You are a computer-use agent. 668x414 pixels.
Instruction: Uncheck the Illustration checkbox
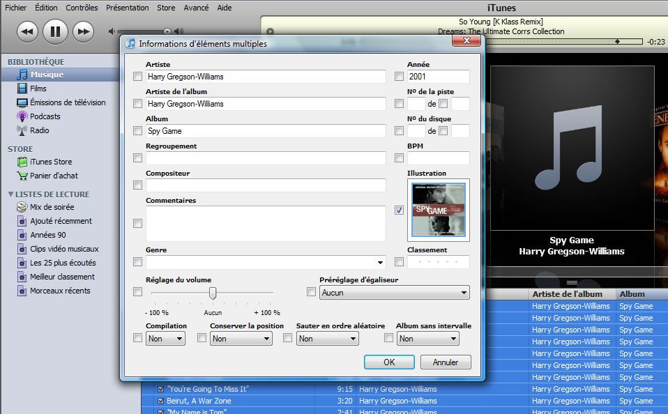tap(399, 210)
